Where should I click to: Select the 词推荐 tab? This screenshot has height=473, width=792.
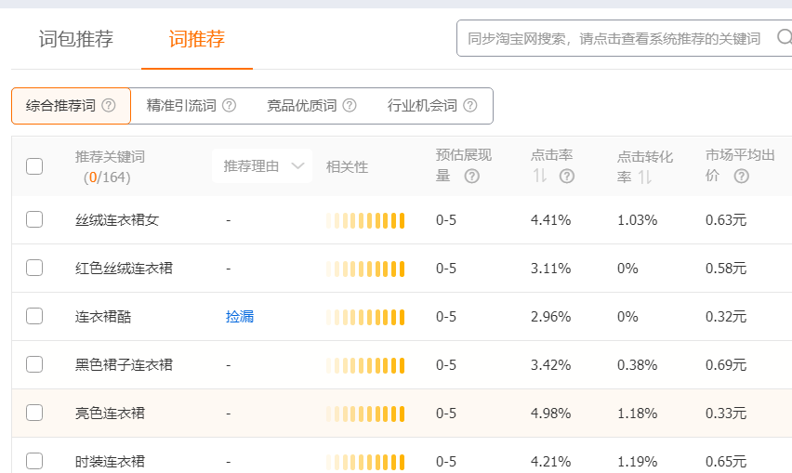[197, 39]
